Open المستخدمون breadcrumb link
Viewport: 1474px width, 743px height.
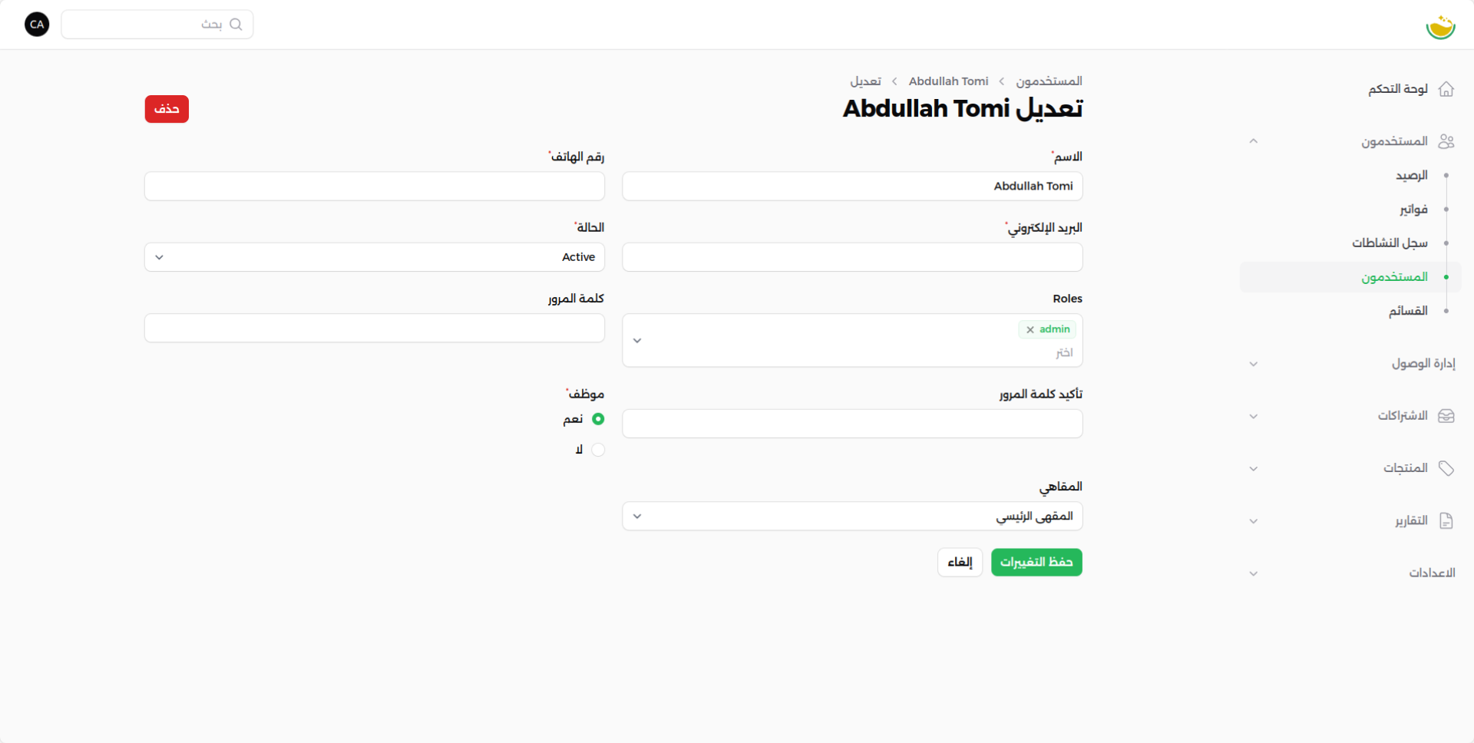pos(1049,81)
